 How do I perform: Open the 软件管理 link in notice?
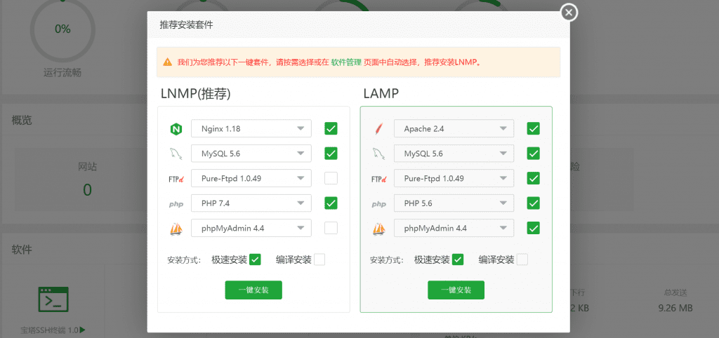(x=346, y=62)
